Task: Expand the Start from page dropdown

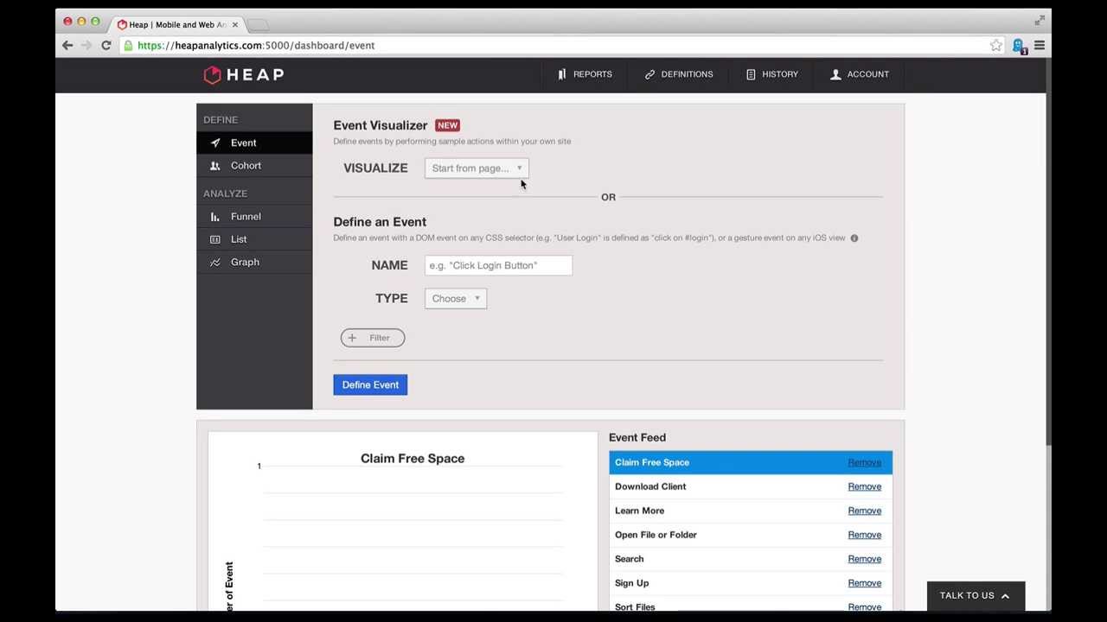Action: [477, 168]
